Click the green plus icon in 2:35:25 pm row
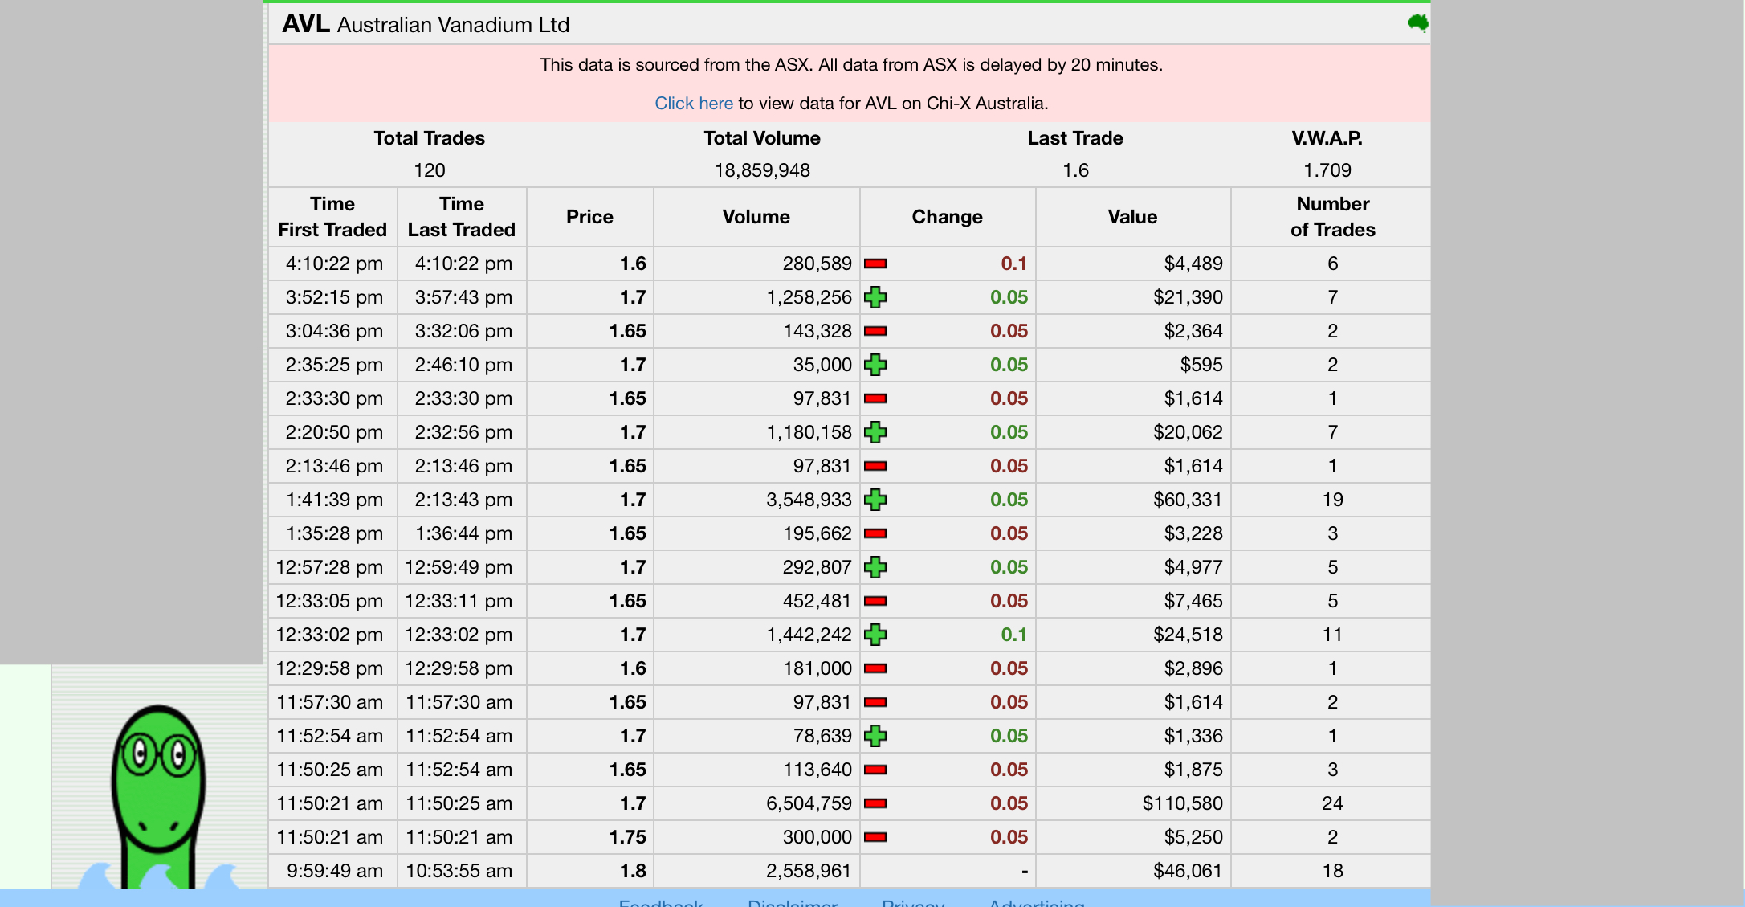1745x907 pixels. pyautogui.click(x=875, y=365)
